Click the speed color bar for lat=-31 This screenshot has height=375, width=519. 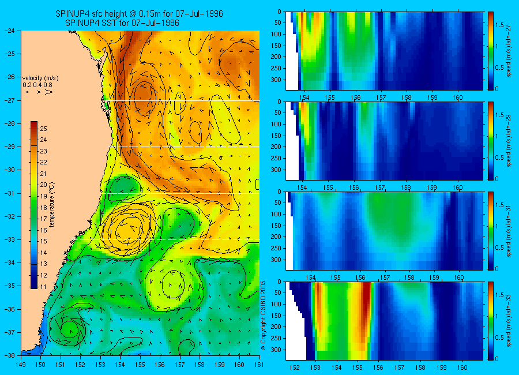click(x=490, y=231)
